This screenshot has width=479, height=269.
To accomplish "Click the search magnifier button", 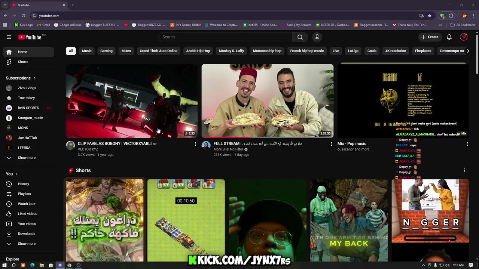I will (x=300, y=37).
